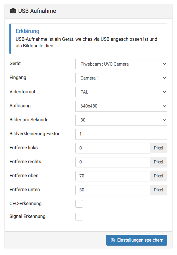Screen dimensions: 177x255
Task: Open the Videoformat dropdown set to PAL
Action: [121, 92]
